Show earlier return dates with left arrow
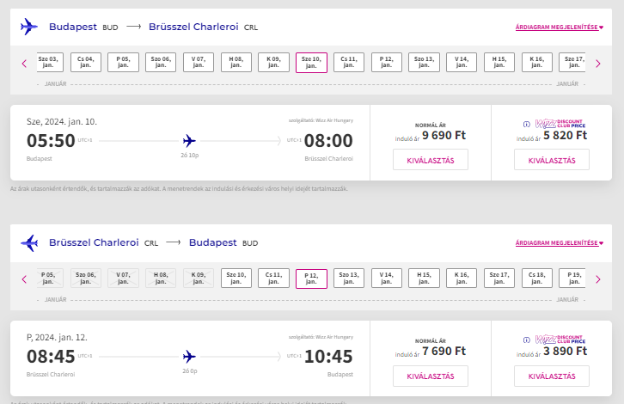 (24, 279)
